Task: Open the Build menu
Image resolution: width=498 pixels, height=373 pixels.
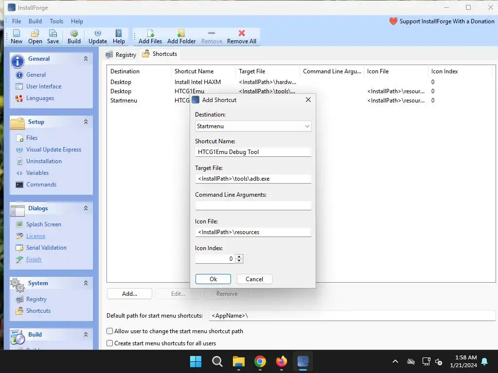Action: click(35, 21)
